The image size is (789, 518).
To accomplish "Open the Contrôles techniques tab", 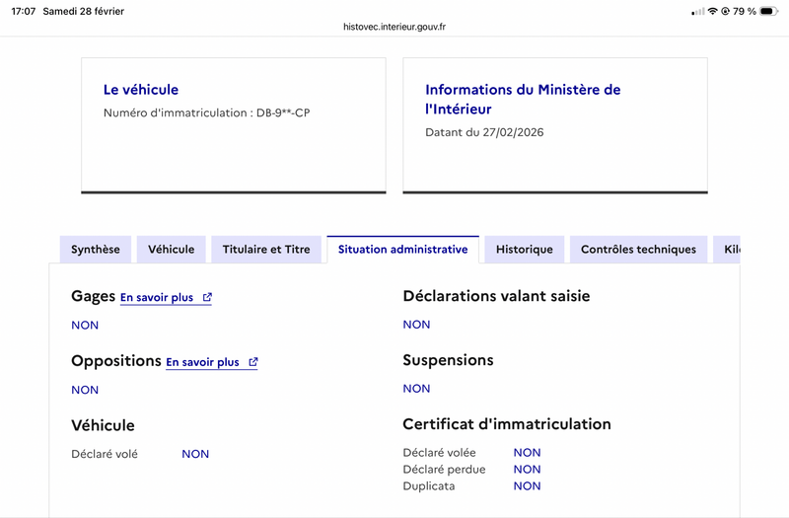I will [638, 250].
